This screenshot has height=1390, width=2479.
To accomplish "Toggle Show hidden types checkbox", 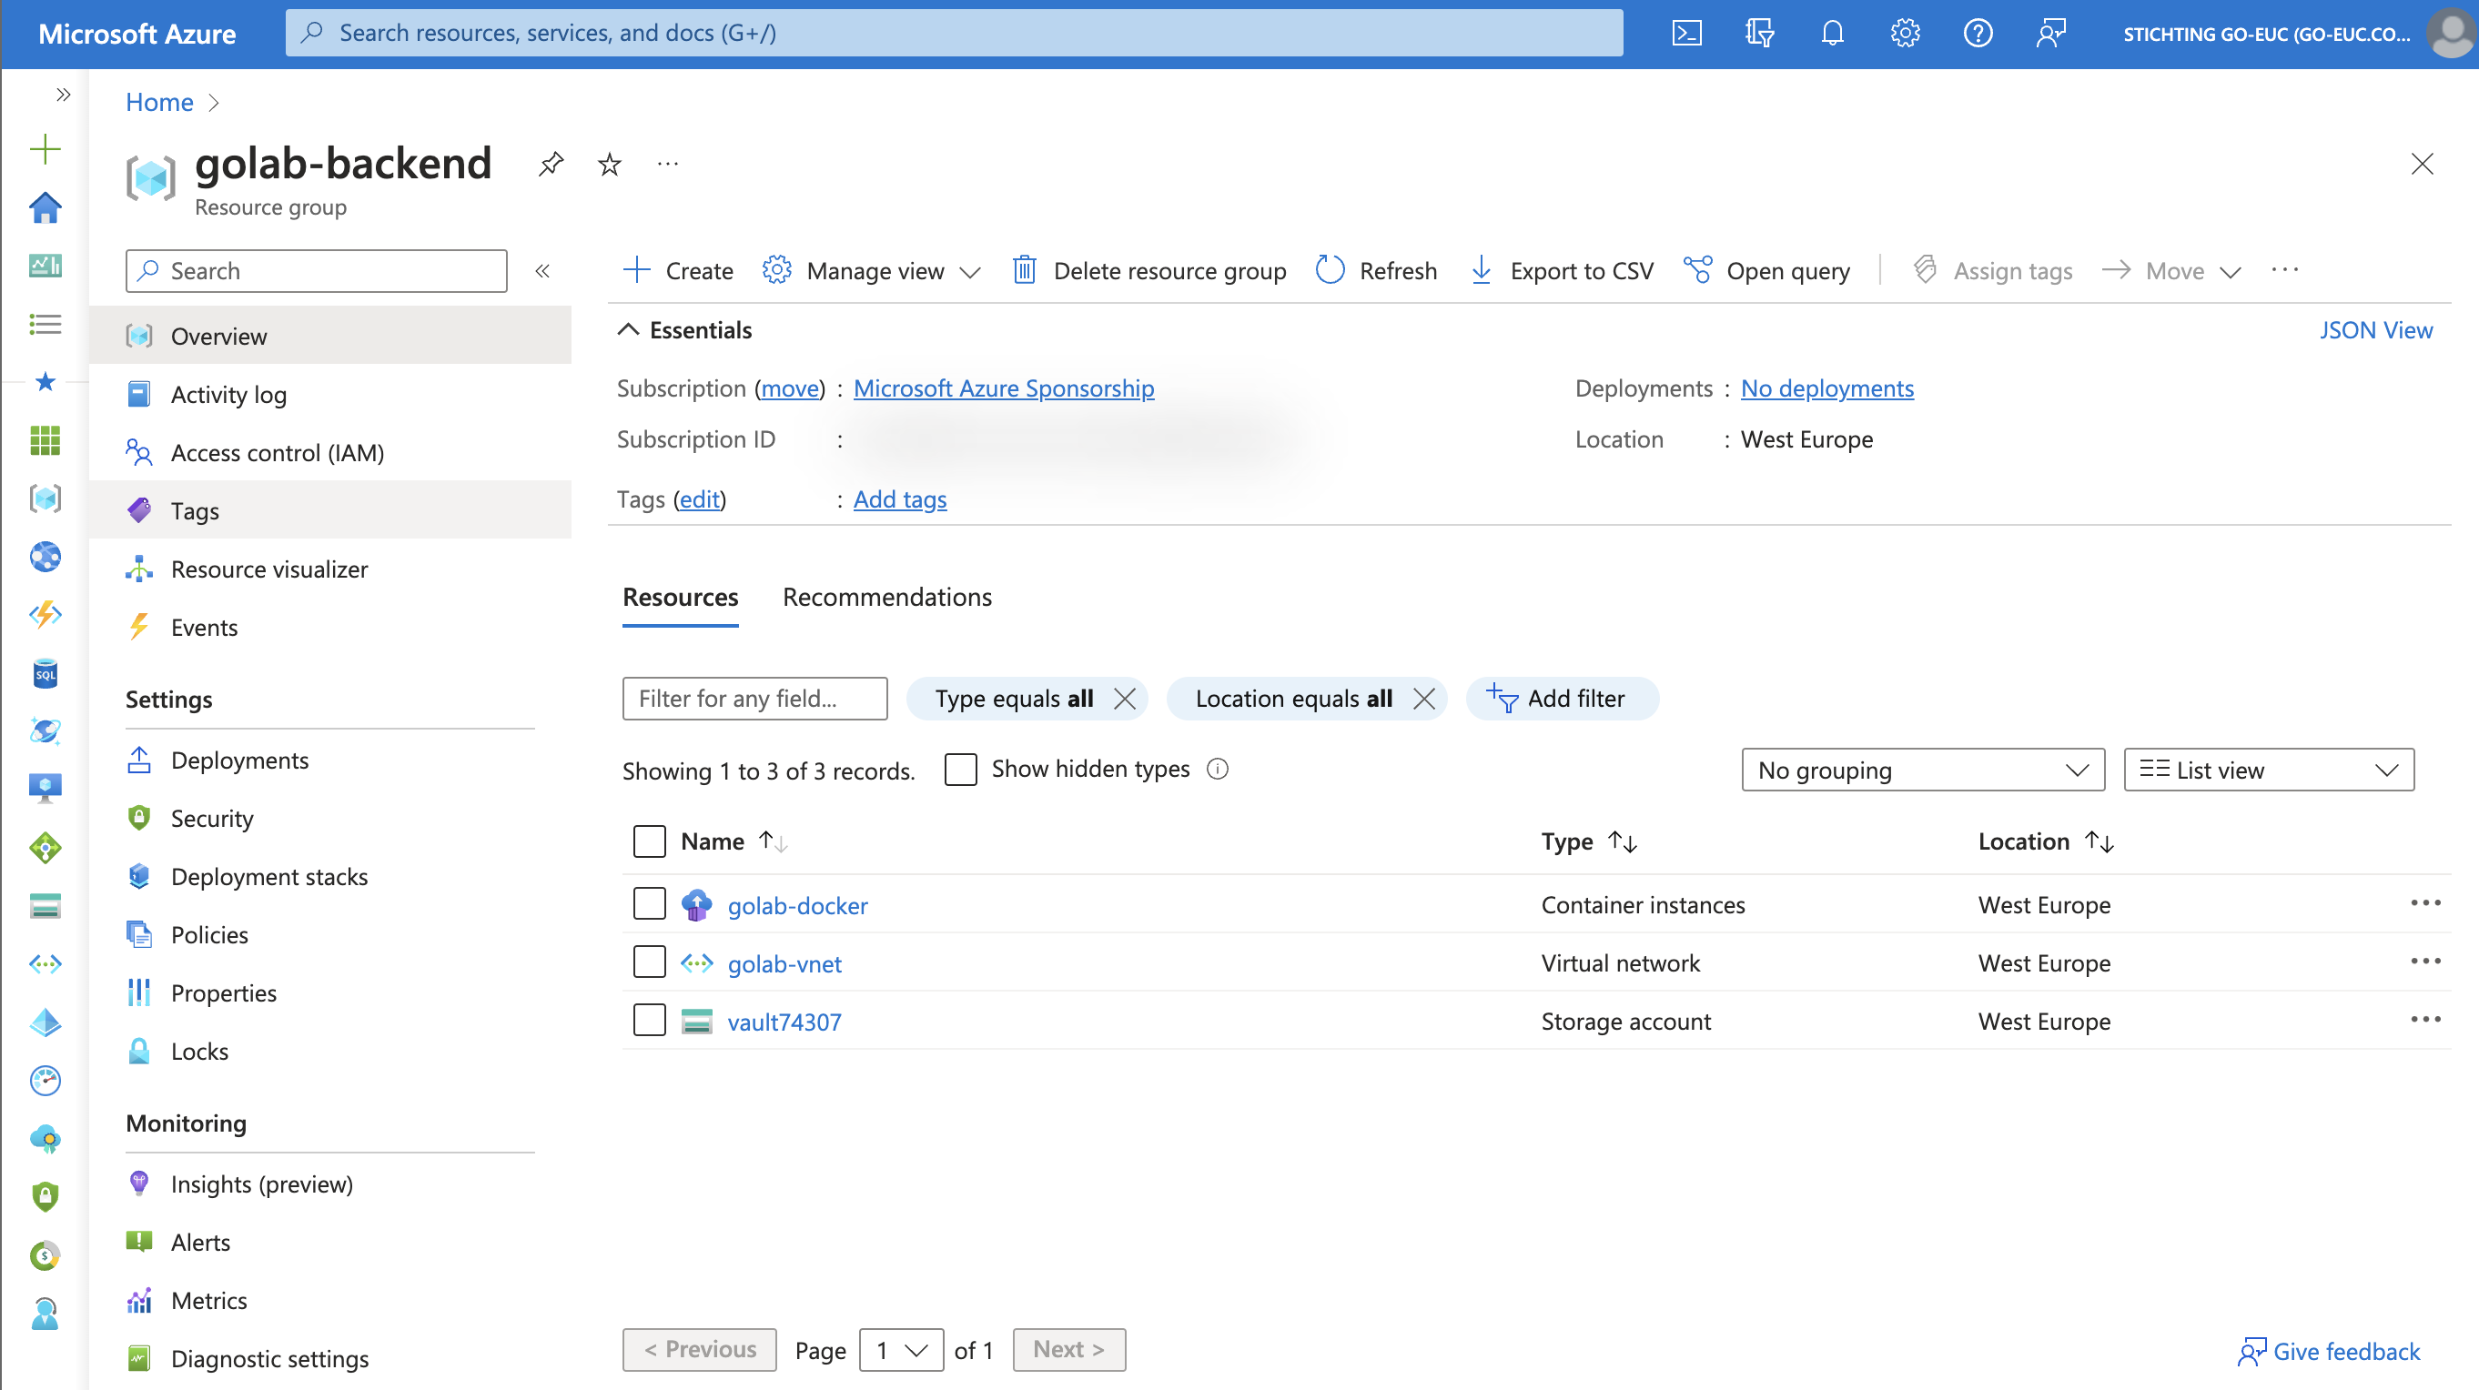I will pyautogui.click(x=960, y=769).
